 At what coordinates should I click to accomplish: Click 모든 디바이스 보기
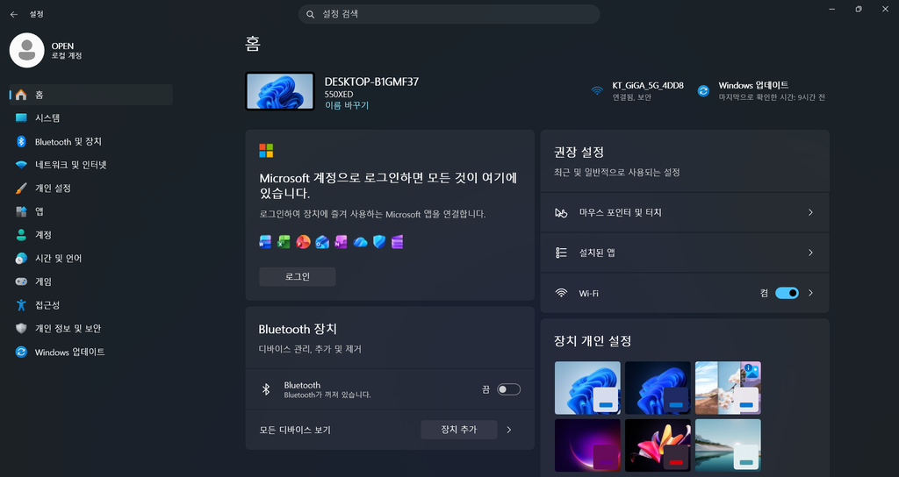(295, 430)
